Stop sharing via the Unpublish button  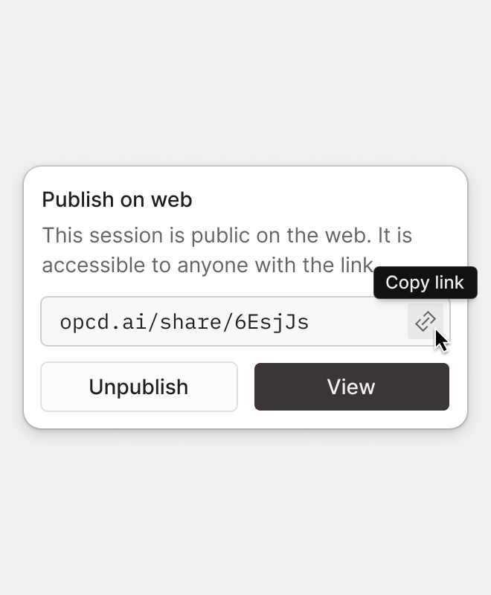(139, 387)
